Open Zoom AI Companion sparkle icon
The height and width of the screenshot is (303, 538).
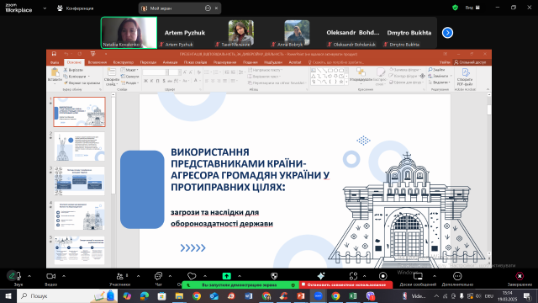[321, 276]
